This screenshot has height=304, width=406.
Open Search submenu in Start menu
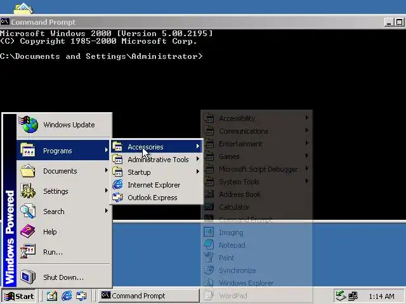click(64, 212)
